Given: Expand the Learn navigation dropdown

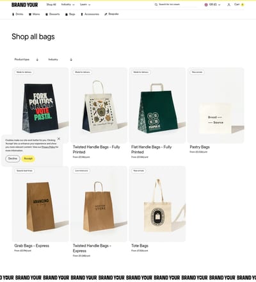Looking at the screenshot, I should coord(85,4).
